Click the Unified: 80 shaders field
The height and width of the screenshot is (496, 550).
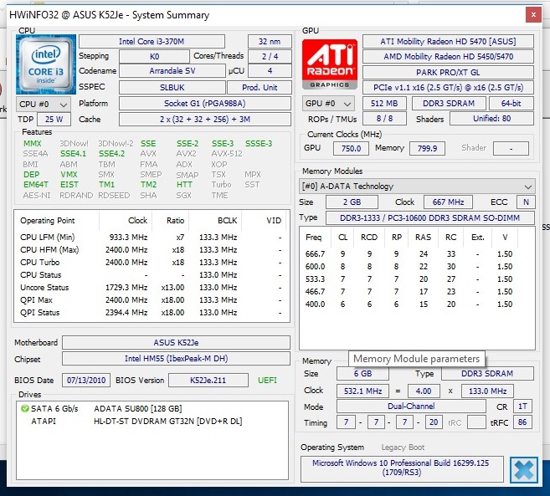pyautogui.click(x=491, y=119)
